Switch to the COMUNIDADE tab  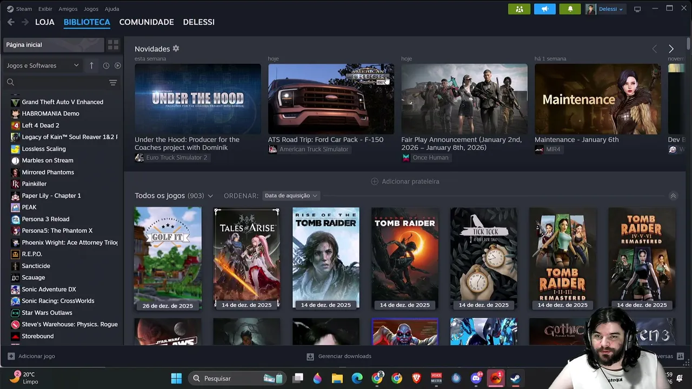pos(147,22)
